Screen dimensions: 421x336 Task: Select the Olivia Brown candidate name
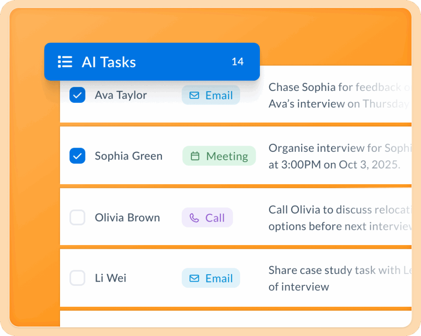coord(127,218)
